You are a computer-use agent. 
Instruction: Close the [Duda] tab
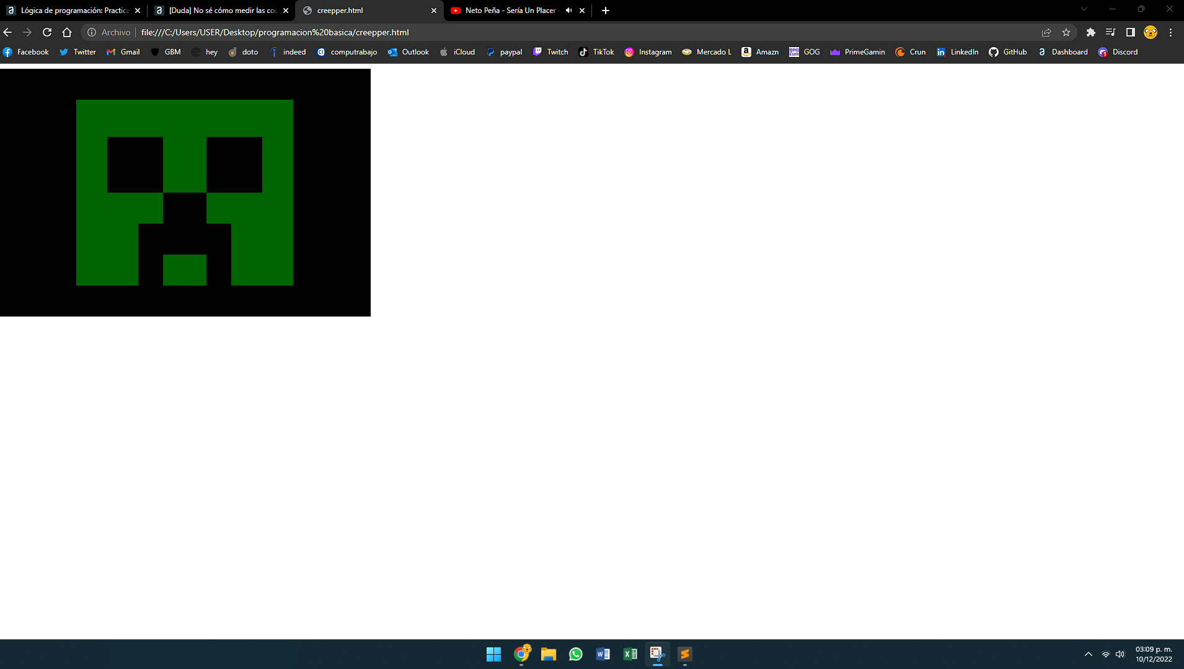pos(286,11)
